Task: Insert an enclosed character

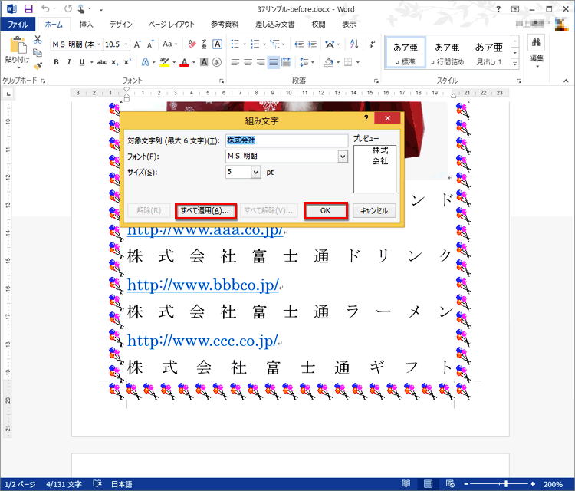Action: pos(217,62)
